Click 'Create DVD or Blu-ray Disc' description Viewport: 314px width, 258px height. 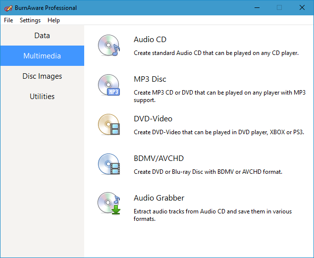[x=208, y=172]
